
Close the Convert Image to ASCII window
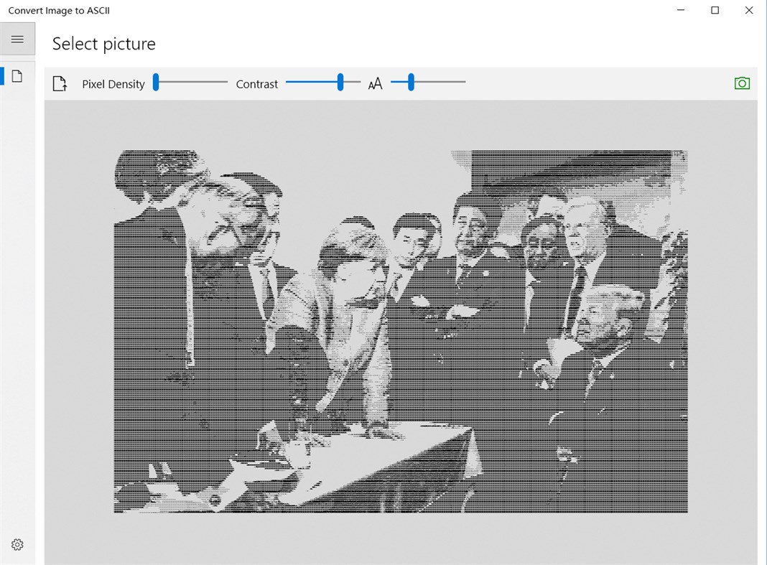tap(749, 10)
